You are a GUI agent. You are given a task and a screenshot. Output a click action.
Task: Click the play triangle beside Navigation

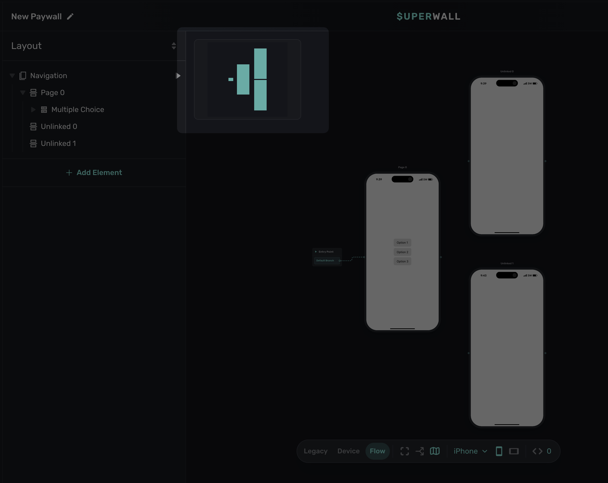pos(178,75)
